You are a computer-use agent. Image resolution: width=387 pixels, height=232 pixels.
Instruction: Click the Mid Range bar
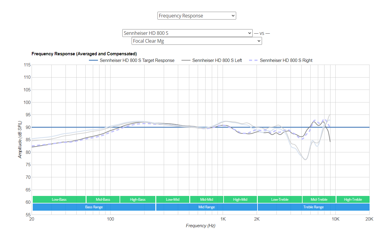pyautogui.click(x=207, y=207)
